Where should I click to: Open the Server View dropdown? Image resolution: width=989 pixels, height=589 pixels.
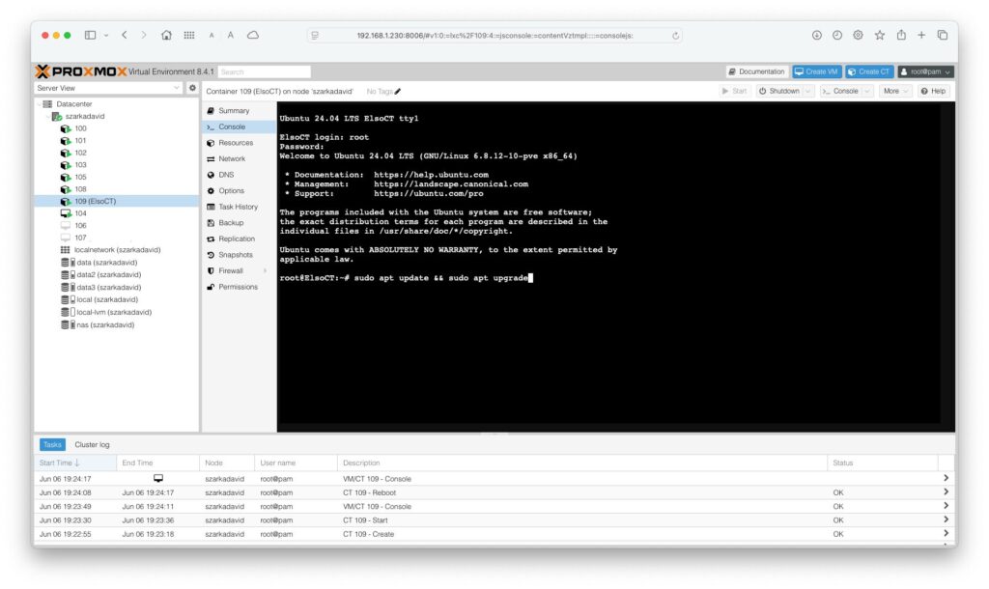[108, 88]
